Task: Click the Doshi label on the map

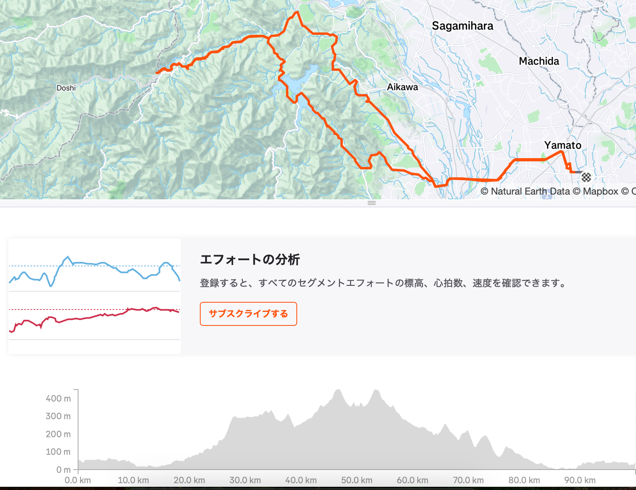Action: (x=66, y=88)
